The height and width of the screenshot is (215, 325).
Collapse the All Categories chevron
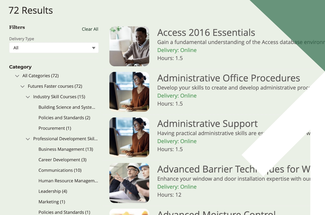(17, 76)
